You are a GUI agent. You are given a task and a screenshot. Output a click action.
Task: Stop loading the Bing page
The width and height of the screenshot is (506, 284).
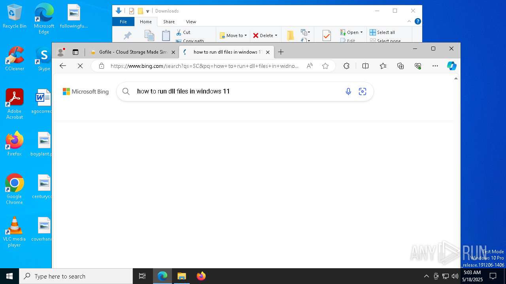tap(80, 66)
